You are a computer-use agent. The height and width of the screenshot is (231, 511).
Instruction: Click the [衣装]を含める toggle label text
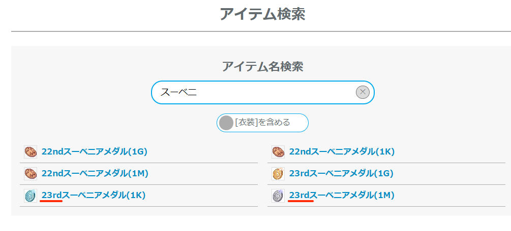click(262, 123)
